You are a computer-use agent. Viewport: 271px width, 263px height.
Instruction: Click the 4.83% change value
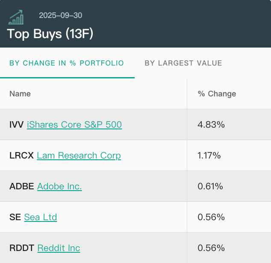pyautogui.click(x=211, y=125)
